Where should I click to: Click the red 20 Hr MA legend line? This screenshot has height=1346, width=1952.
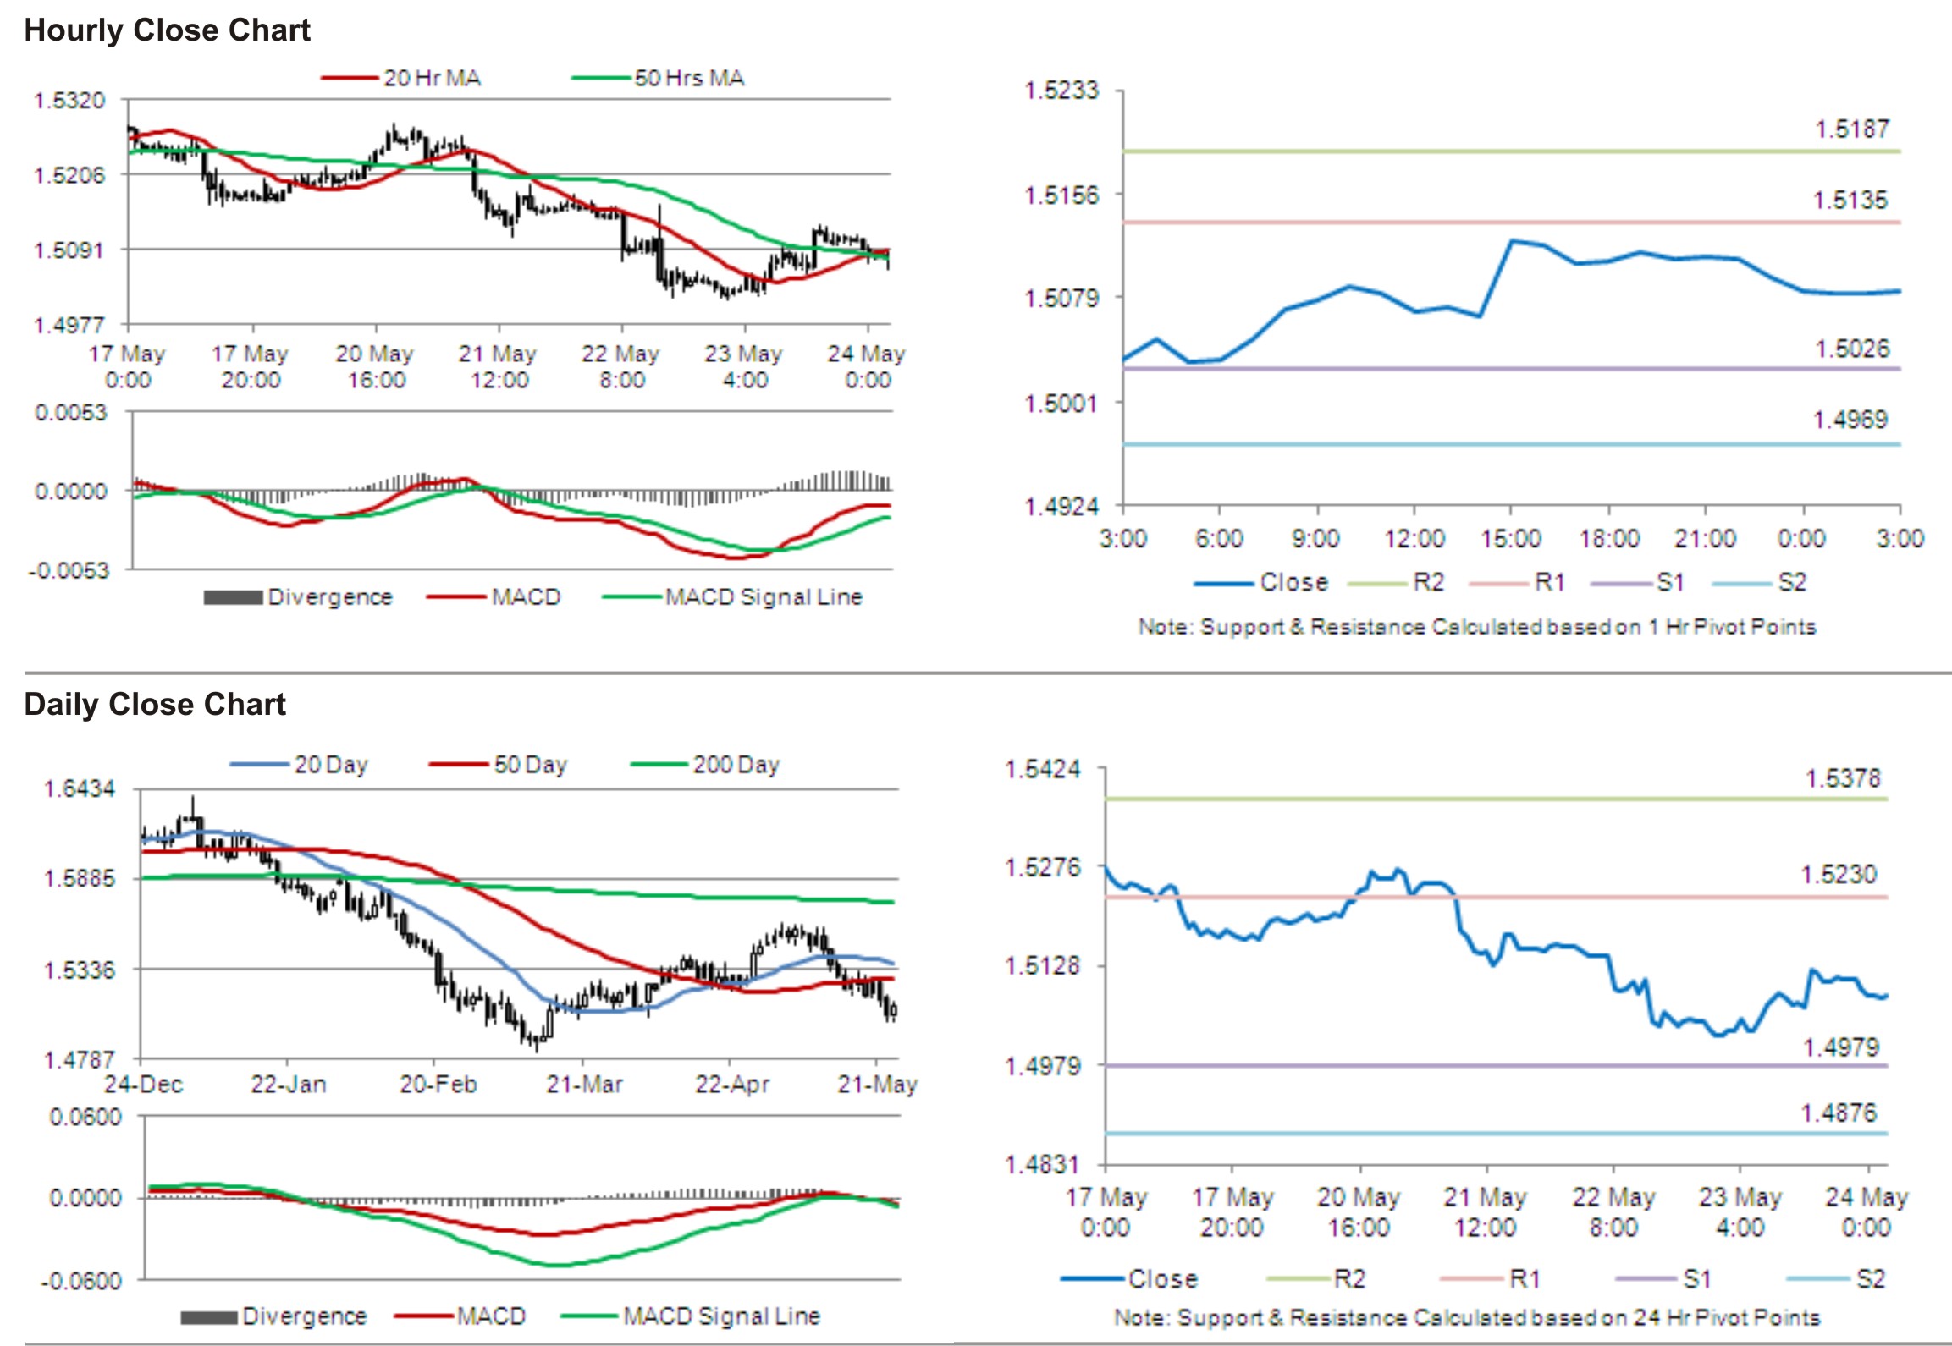(350, 79)
